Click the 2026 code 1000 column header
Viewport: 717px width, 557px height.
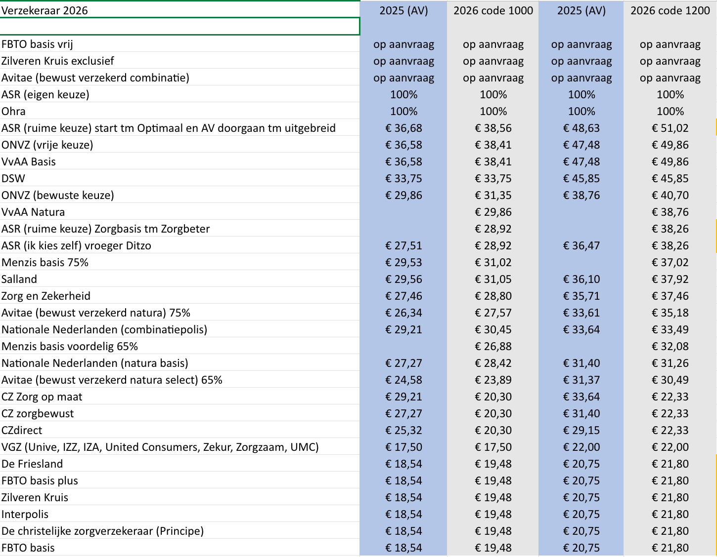(x=493, y=10)
